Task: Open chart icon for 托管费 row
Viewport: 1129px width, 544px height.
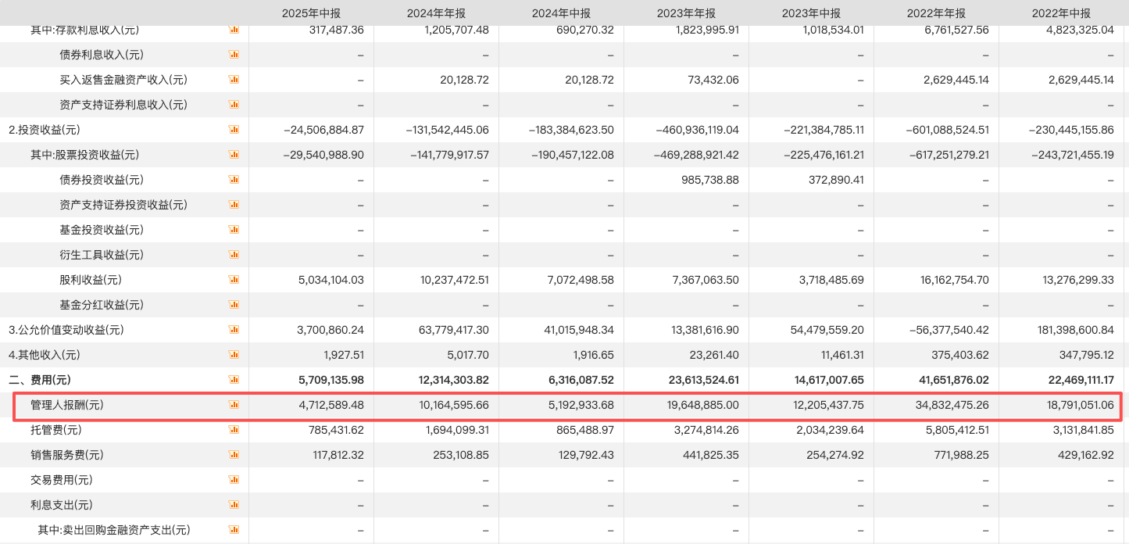Action: [234, 430]
